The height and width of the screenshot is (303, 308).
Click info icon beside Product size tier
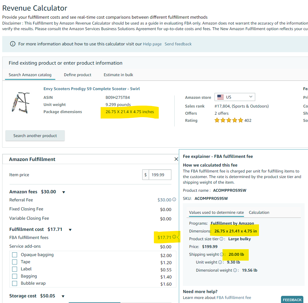(x=221, y=239)
